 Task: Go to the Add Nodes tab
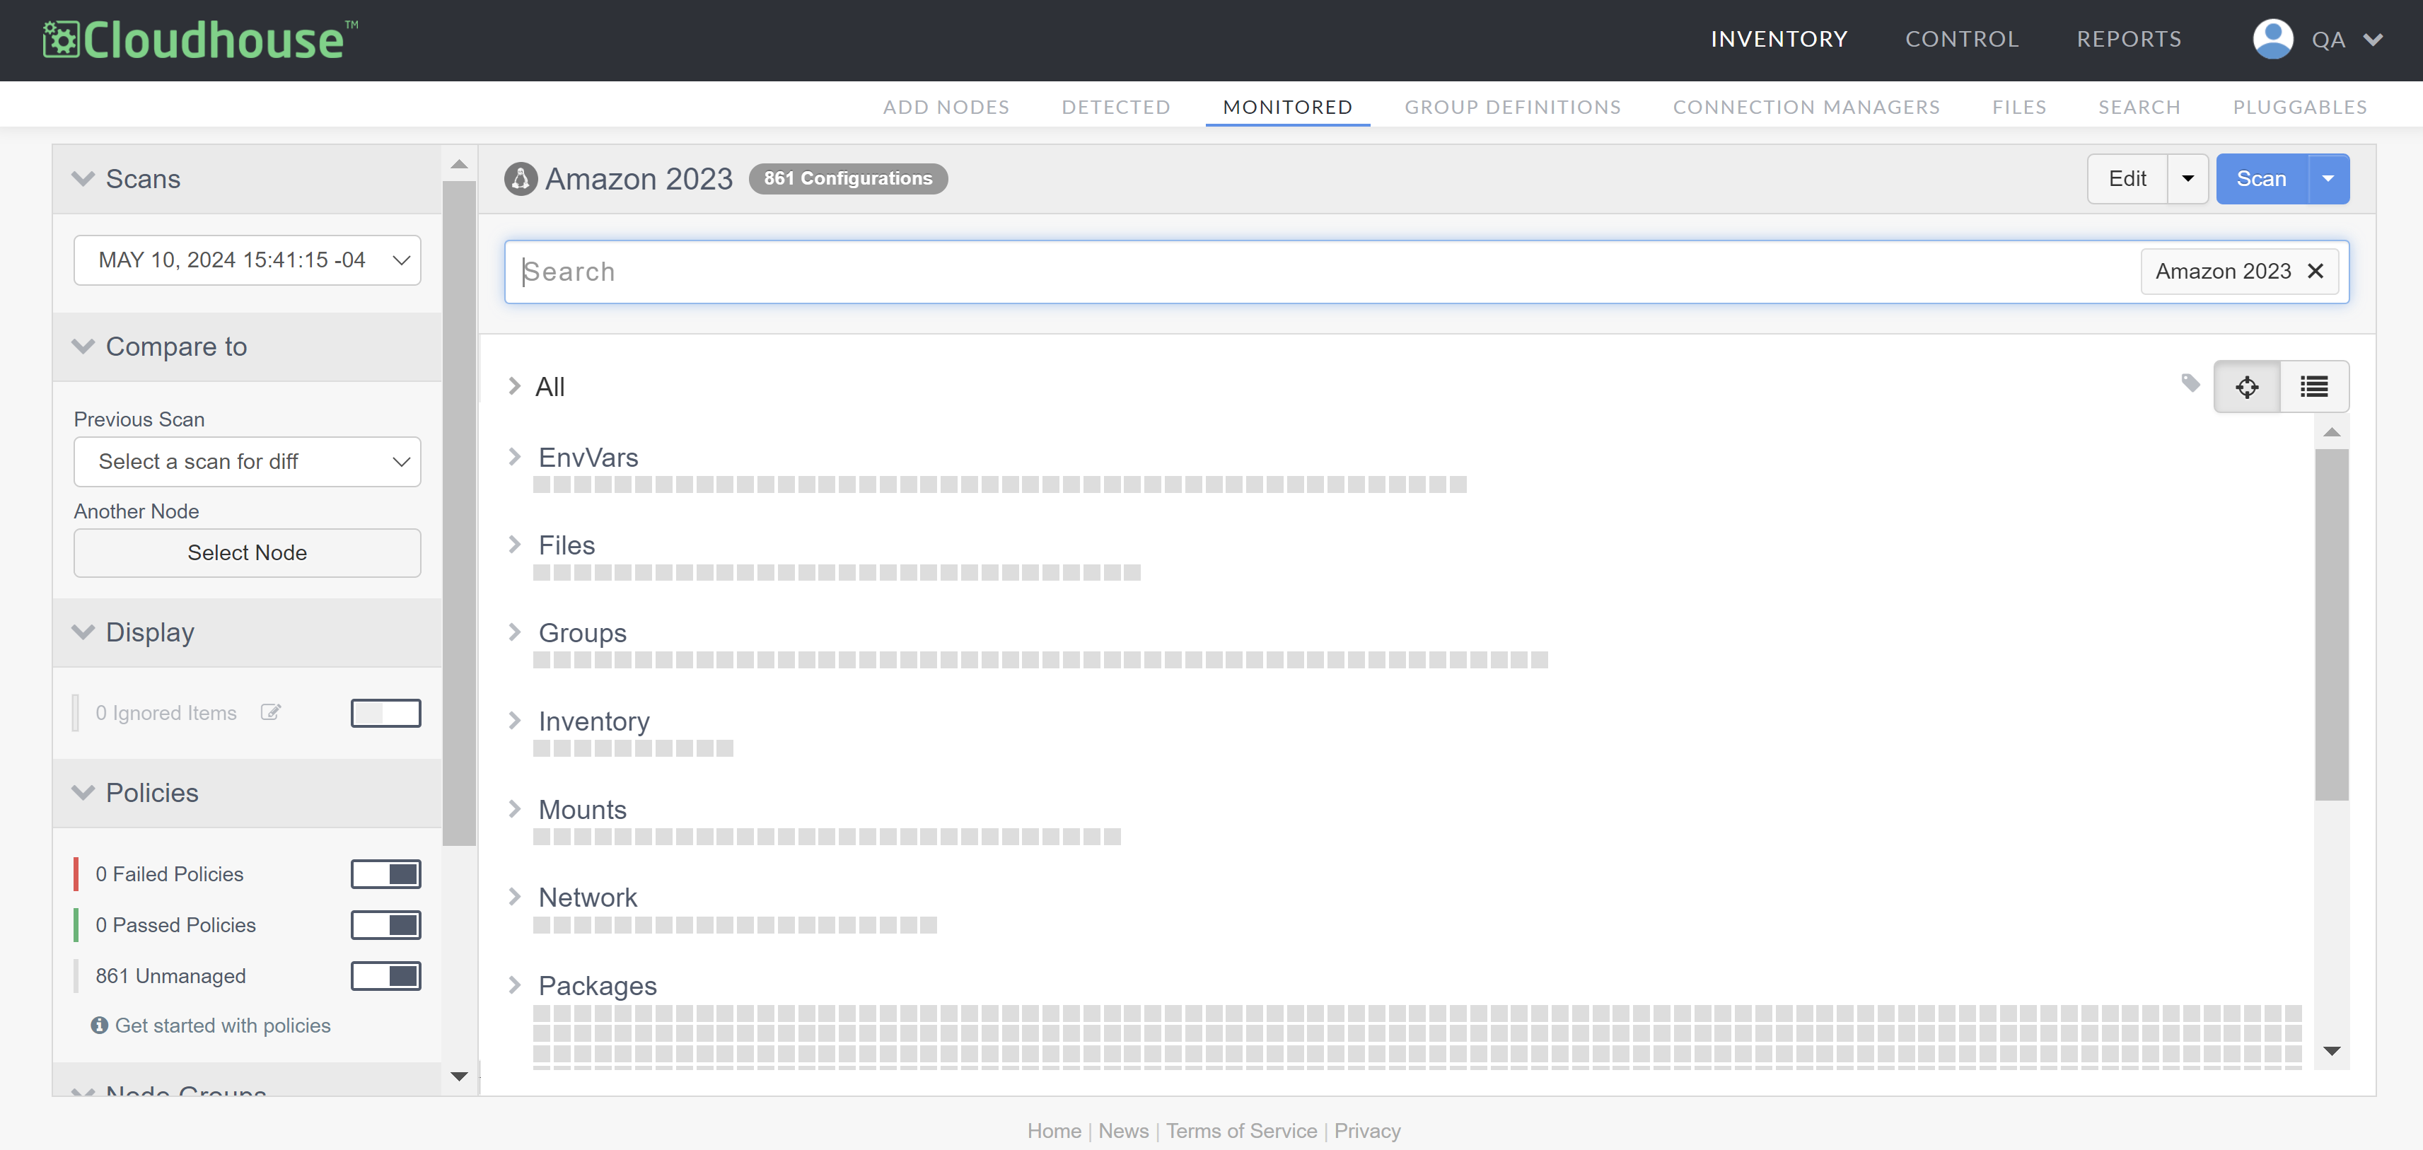click(946, 108)
